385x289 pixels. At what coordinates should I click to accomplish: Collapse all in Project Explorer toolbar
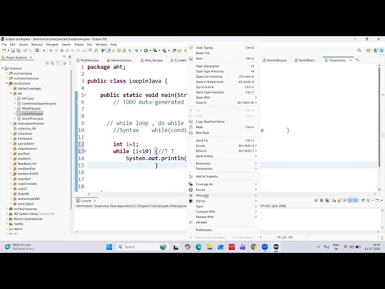(x=47, y=63)
